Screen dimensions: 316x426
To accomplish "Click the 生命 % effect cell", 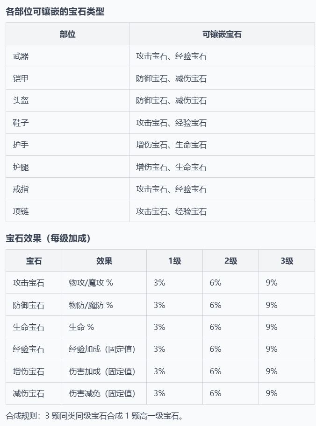I will pos(81,327).
